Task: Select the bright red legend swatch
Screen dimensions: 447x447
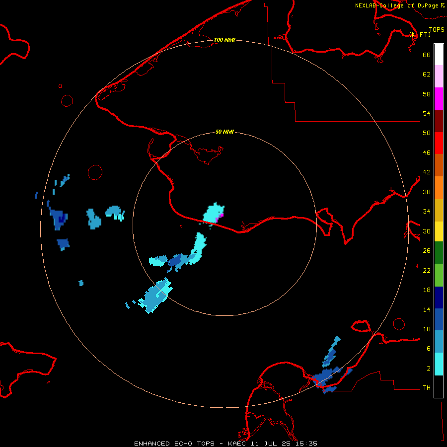Action: pos(439,143)
